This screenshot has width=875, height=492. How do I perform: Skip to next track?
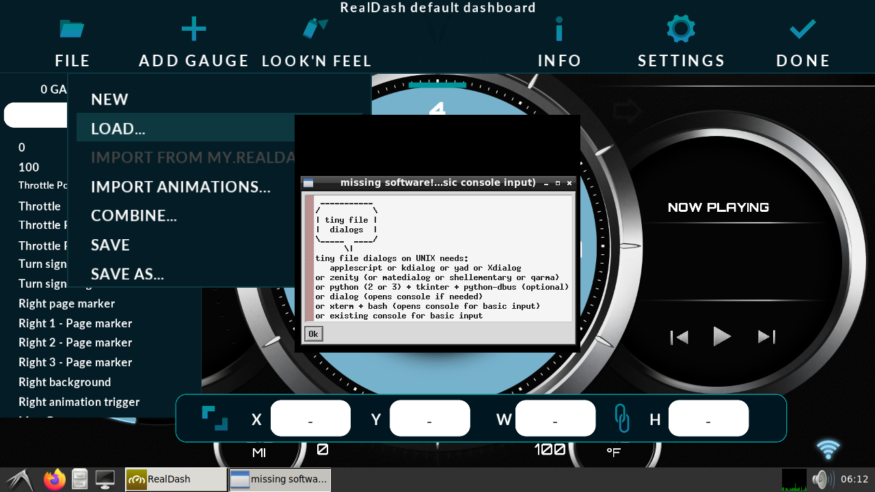pyautogui.click(x=766, y=337)
